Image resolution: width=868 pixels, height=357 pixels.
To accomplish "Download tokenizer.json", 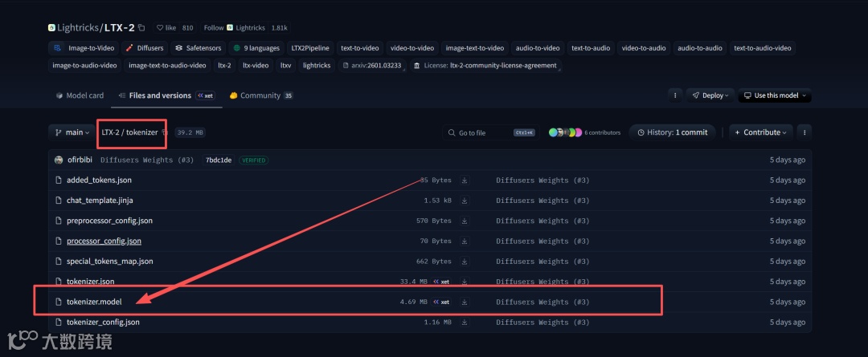I will coord(465,282).
